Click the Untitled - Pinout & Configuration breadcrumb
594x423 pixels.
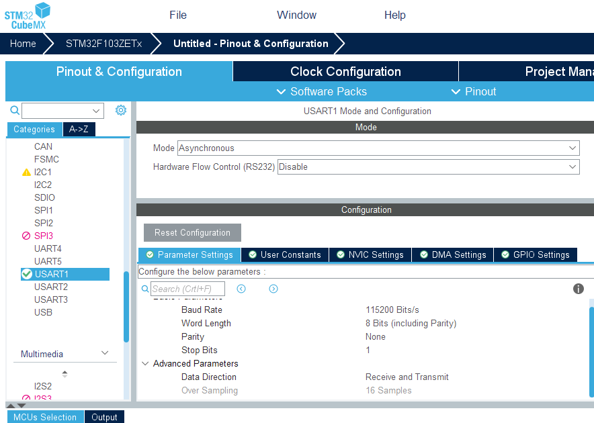[251, 44]
